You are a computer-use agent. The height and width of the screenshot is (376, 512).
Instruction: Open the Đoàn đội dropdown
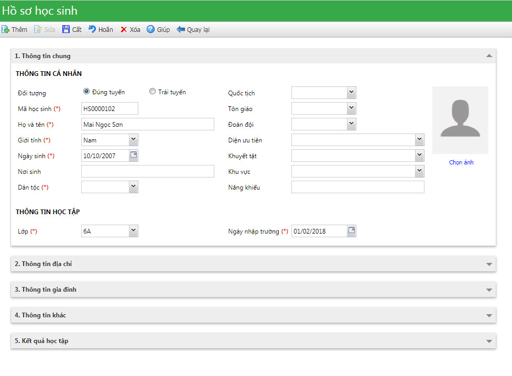(x=351, y=124)
